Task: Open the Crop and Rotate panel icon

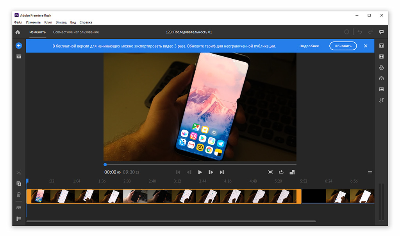Action: 381,100
